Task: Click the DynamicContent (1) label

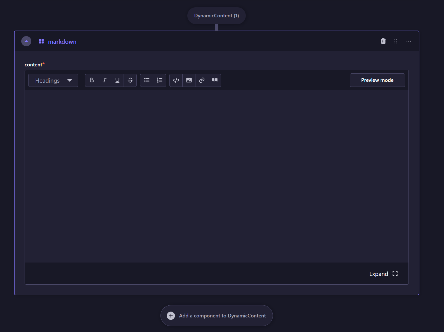Action: coord(216,16)
